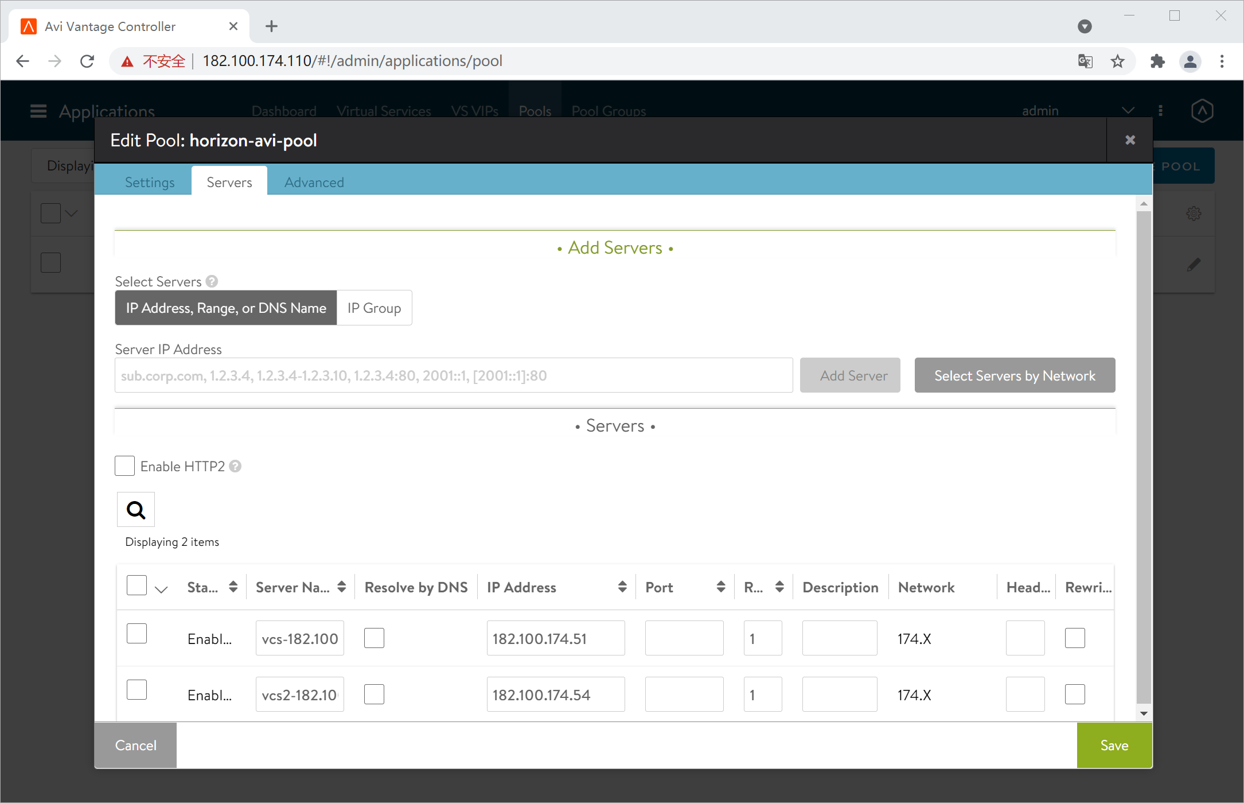This screenshot has width=1244, height=803.
Task: Close the Edit Pool dialog with the X icon
Action: [1130, 140]
